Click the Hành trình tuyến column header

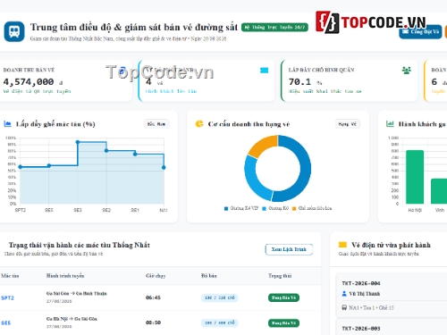click(65, 276)
